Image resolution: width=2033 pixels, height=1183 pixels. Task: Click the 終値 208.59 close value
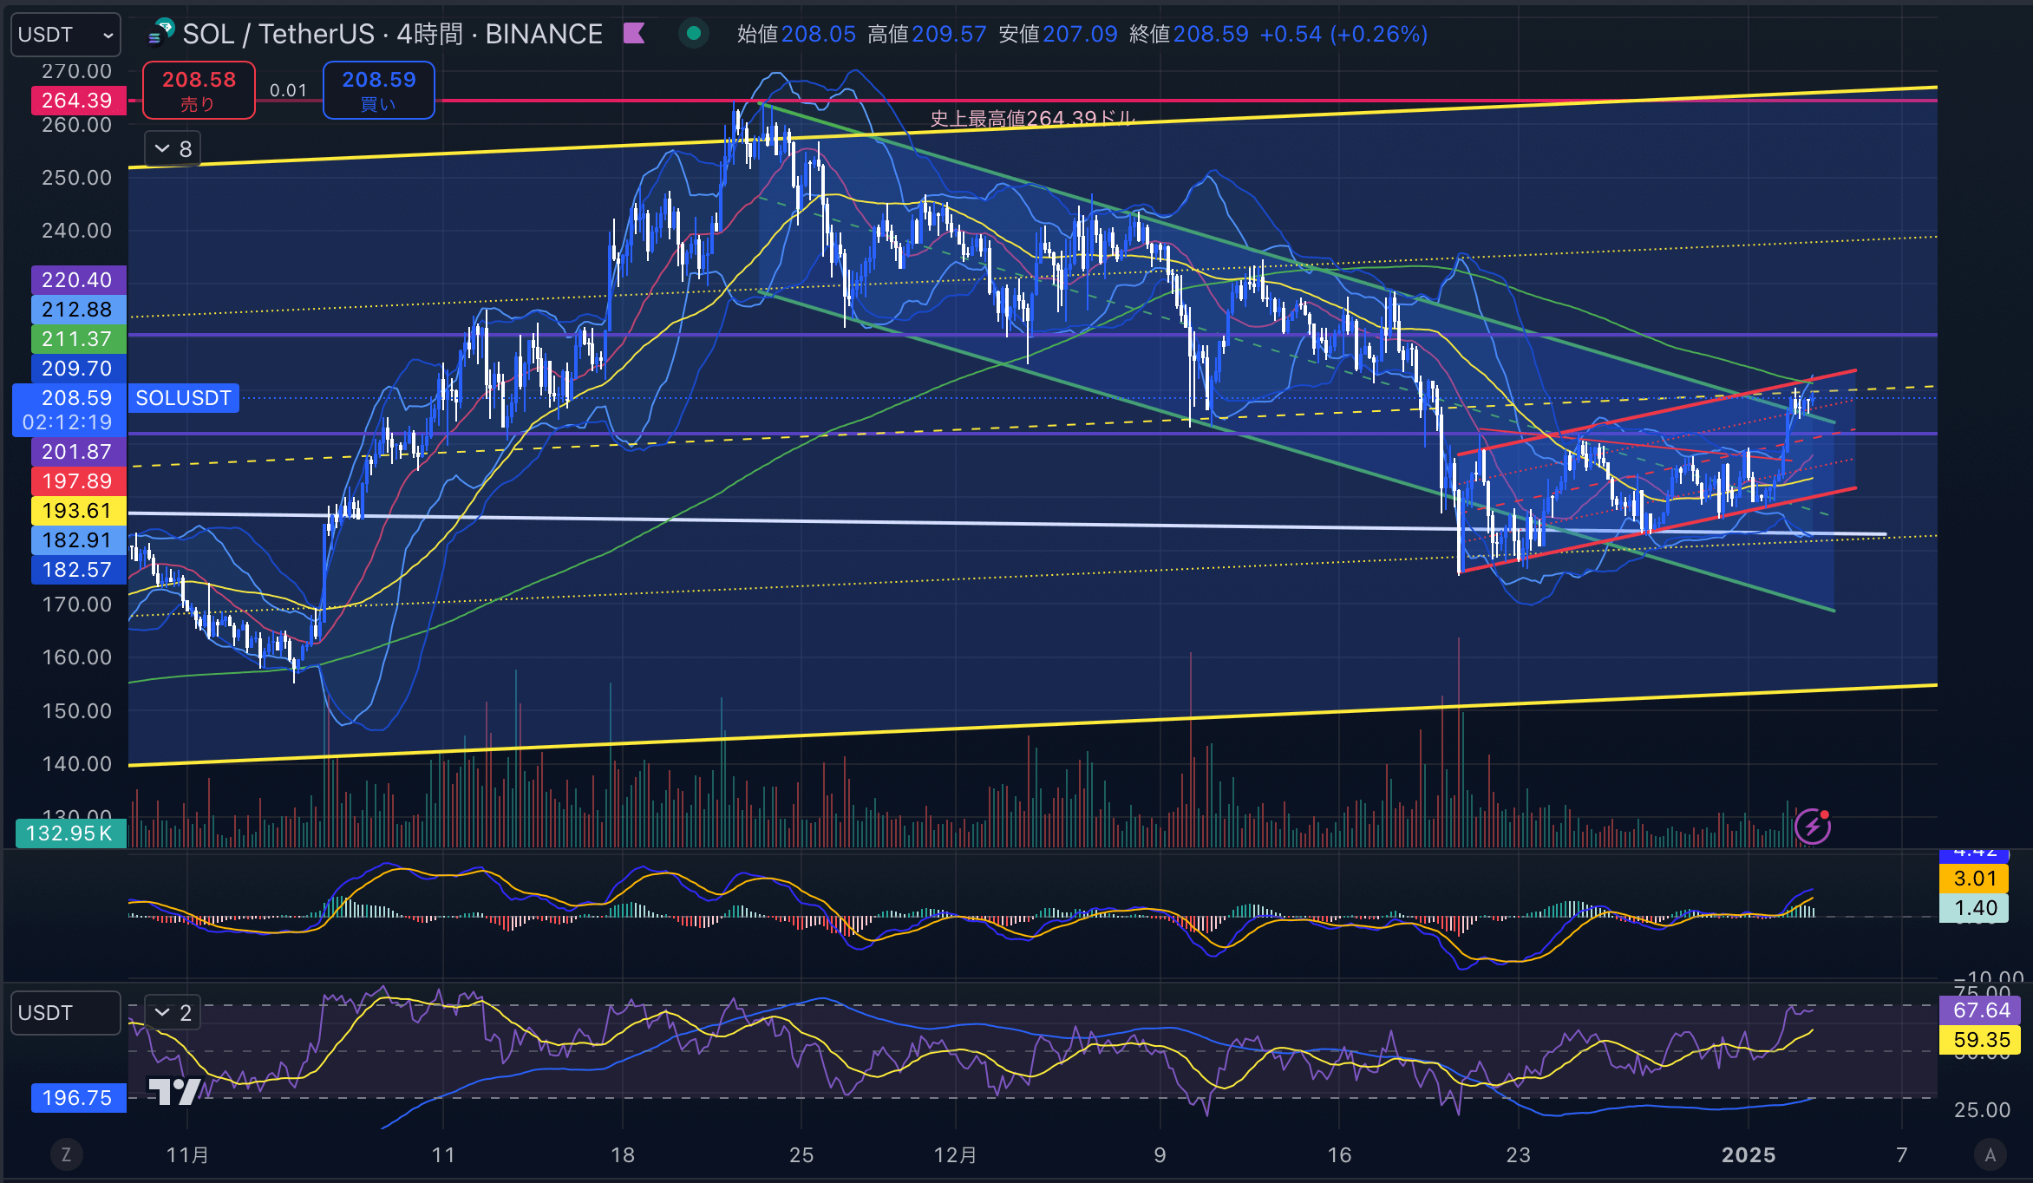point(1189,34)
